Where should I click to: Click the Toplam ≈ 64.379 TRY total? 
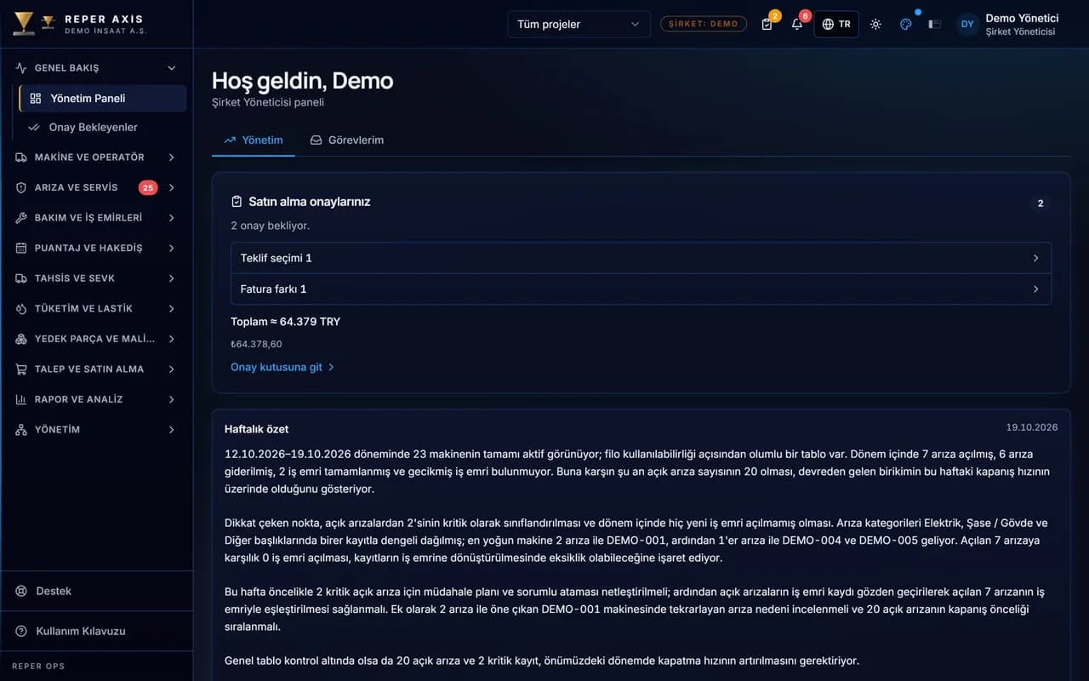[286, 322]
